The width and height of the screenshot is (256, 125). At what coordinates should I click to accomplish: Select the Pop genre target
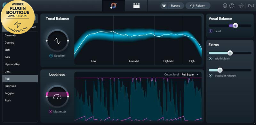[x=20, y=79]
